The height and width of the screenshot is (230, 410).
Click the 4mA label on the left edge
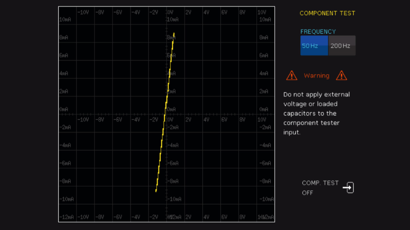[x=64, y=73]
